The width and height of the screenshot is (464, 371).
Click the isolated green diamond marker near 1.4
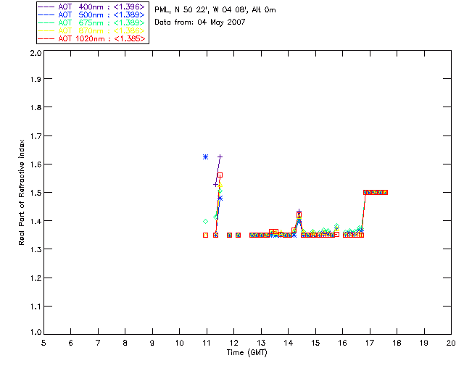pos(205,221)
